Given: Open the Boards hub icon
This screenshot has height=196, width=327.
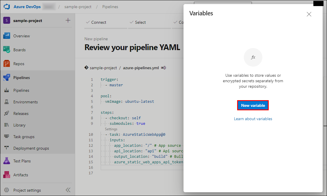Looking at the screenshot, I should (x=7, y=50).
